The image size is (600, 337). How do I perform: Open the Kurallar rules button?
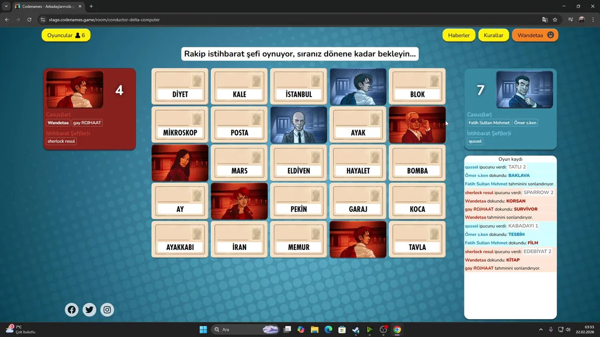coord(494,35)
